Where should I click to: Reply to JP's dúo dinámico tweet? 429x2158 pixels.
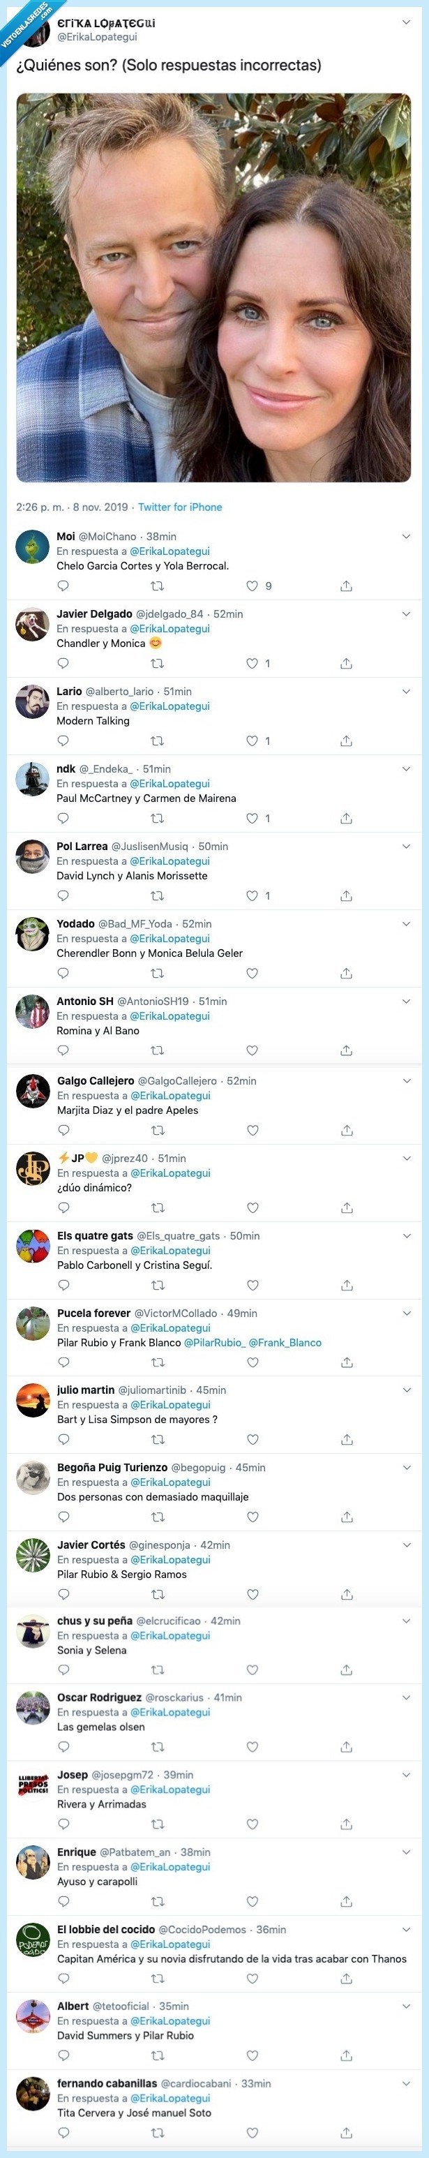click(63, 1208)
